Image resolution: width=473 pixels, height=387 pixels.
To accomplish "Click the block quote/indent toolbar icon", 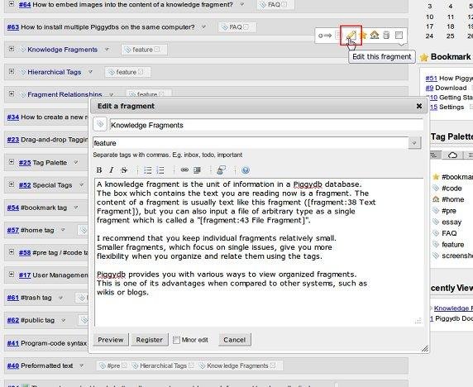I will tap(197, 170).
